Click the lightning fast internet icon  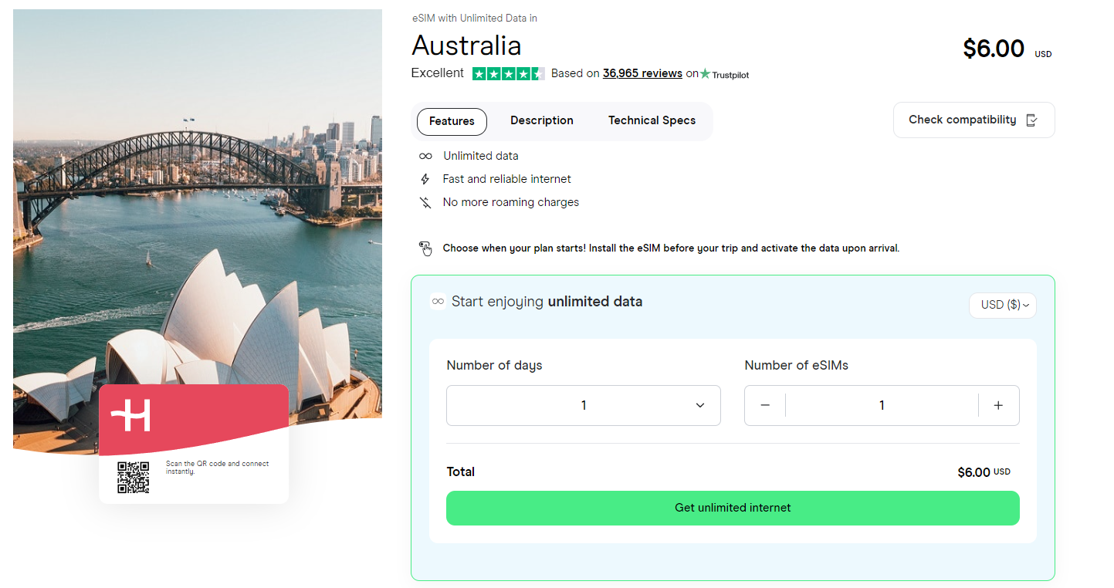coord(425,179)
